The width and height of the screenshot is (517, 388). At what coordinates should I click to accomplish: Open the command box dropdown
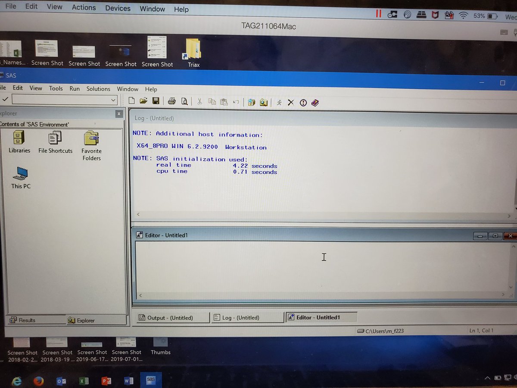(x=113, y=100)
